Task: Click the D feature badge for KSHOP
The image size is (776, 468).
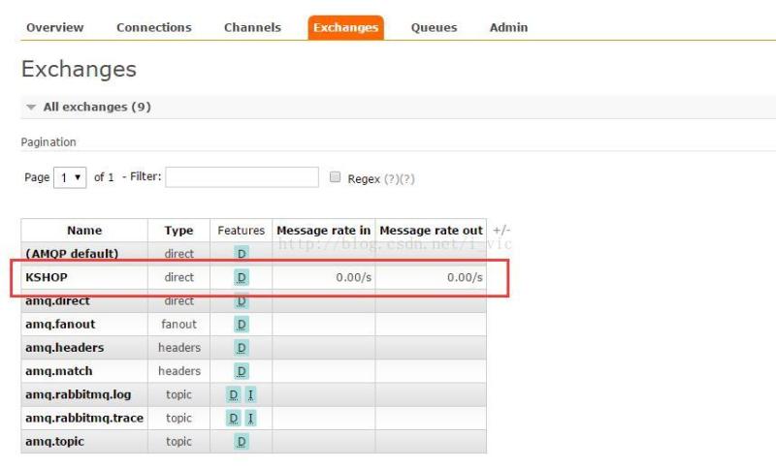Action: click(x=242, y=277)
